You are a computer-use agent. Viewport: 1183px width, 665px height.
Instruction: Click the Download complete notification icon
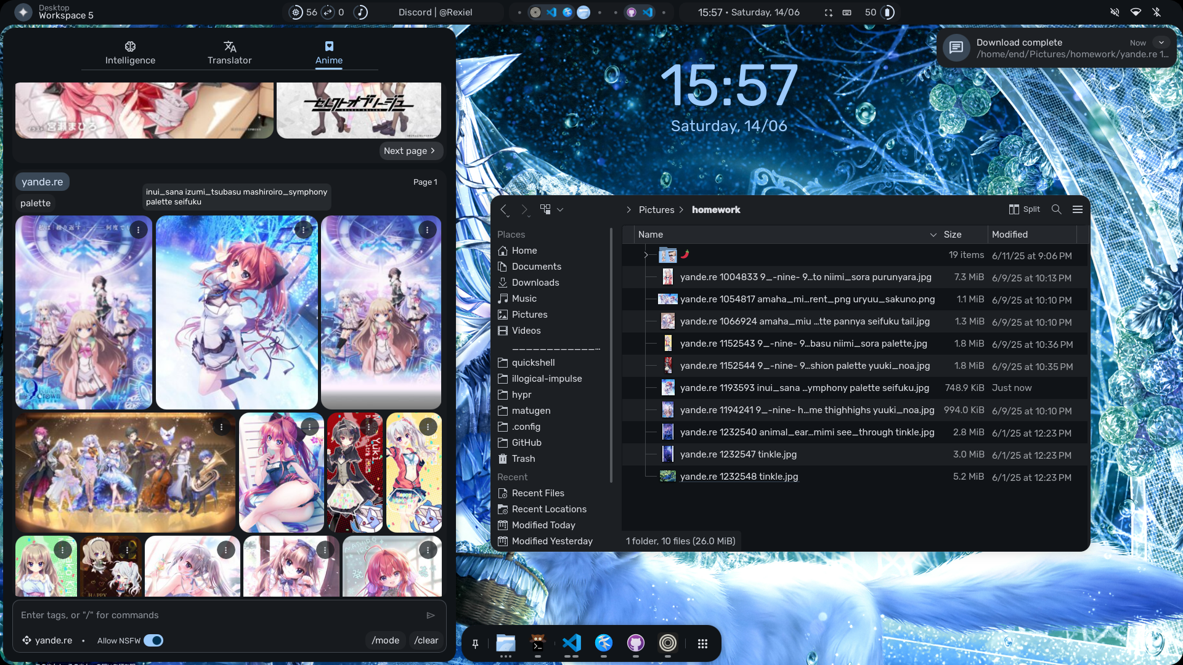[956, 47]
